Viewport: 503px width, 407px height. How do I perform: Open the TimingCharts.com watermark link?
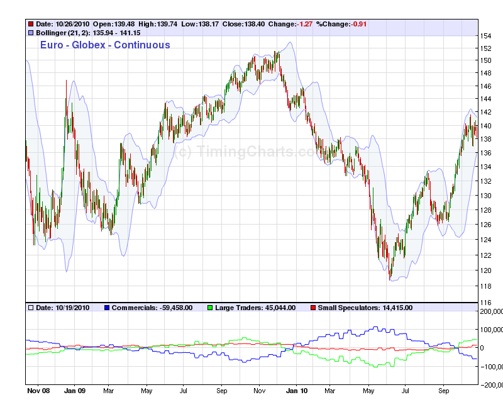click(x=246, y=152)
